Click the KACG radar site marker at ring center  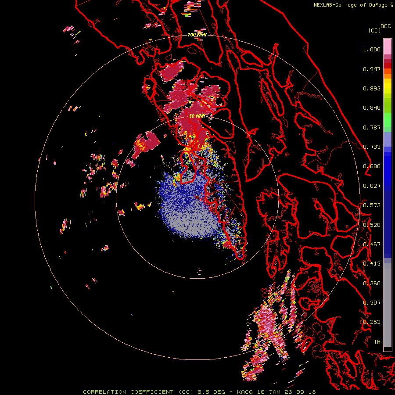tap(197, 197)
